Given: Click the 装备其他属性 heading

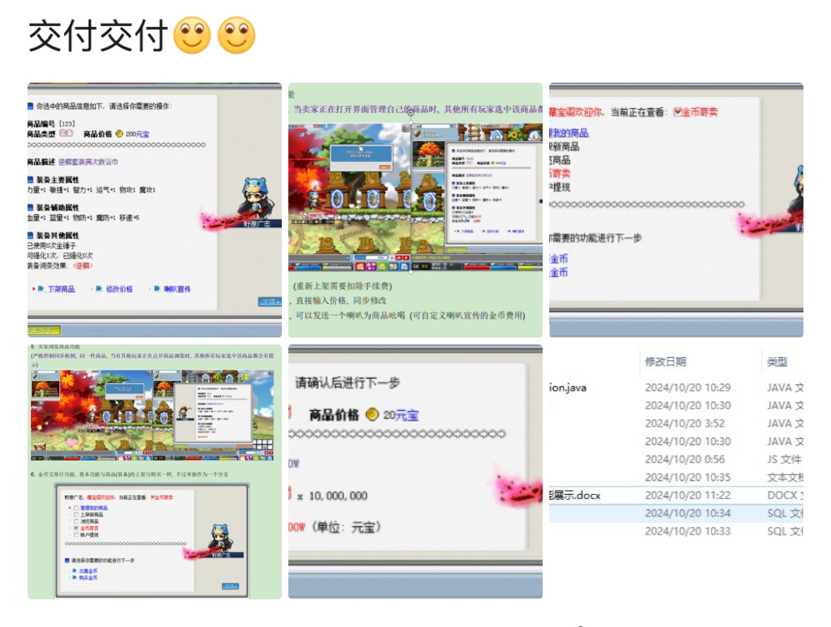Looking at the screenshot, I should pyautogui.click(x=57, y=235).
